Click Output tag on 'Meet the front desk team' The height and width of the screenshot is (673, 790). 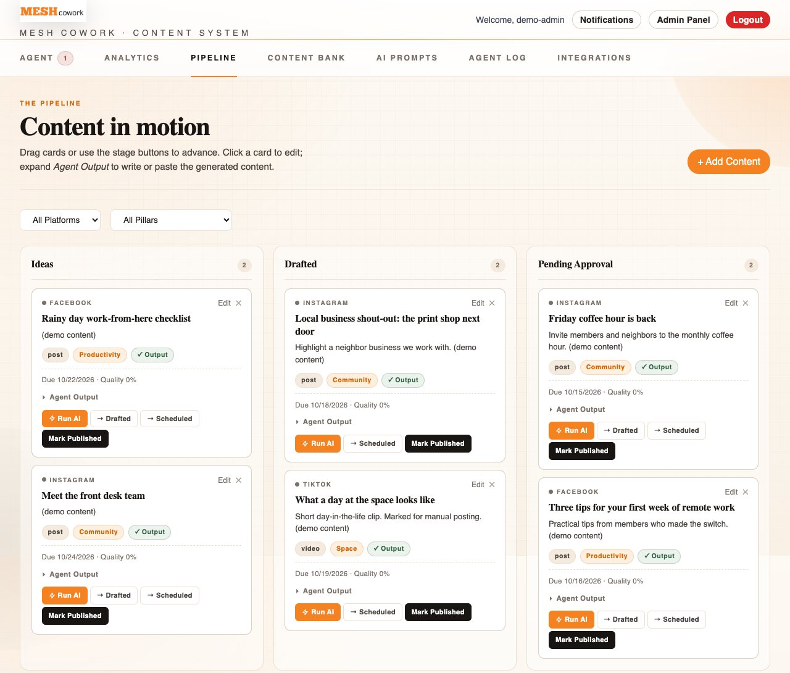(149, 532)
